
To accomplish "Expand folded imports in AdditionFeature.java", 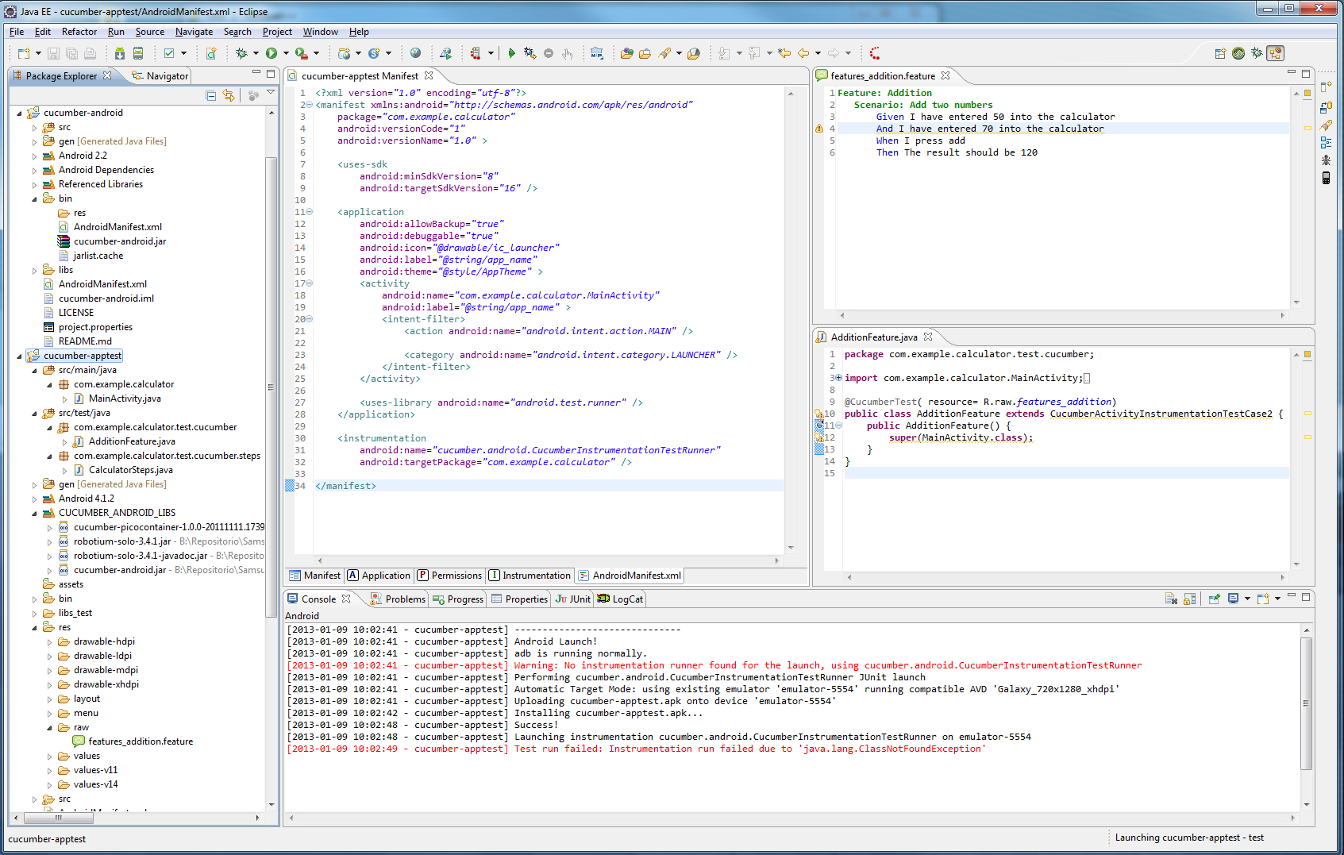I will [x=838, y=378].
